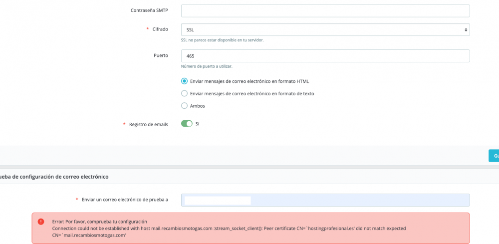The height and width of the screenshot is (244, 499).
Task: Click the red error exclamation icon
Action: point(41,222)
